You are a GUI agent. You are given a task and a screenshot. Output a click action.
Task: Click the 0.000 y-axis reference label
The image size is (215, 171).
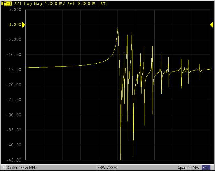[x=15, y=25]
